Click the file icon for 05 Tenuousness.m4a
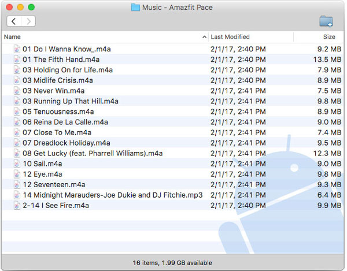 coord(17,112)
